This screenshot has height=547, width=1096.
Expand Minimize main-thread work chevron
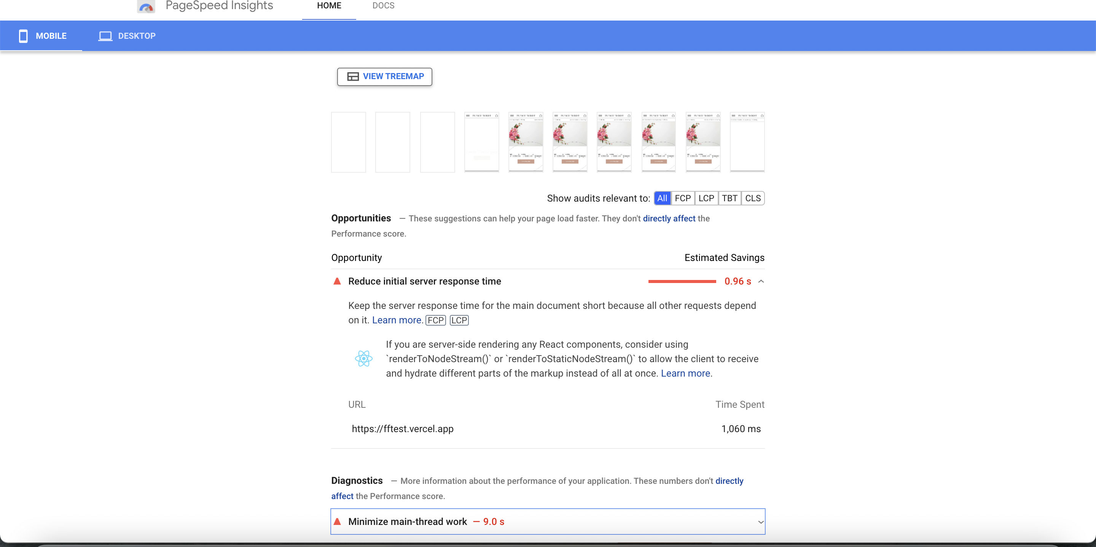[x=761, y=522]
